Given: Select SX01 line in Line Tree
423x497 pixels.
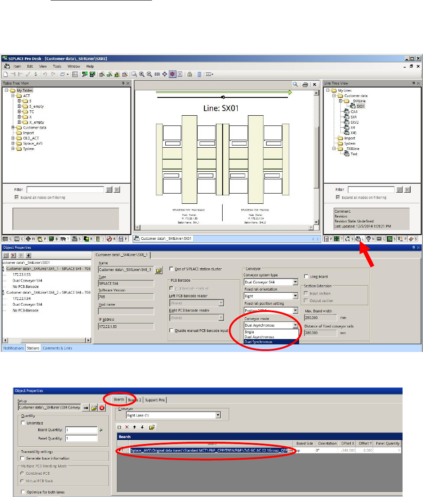Looking at the screenshot, I should point(361,106).
